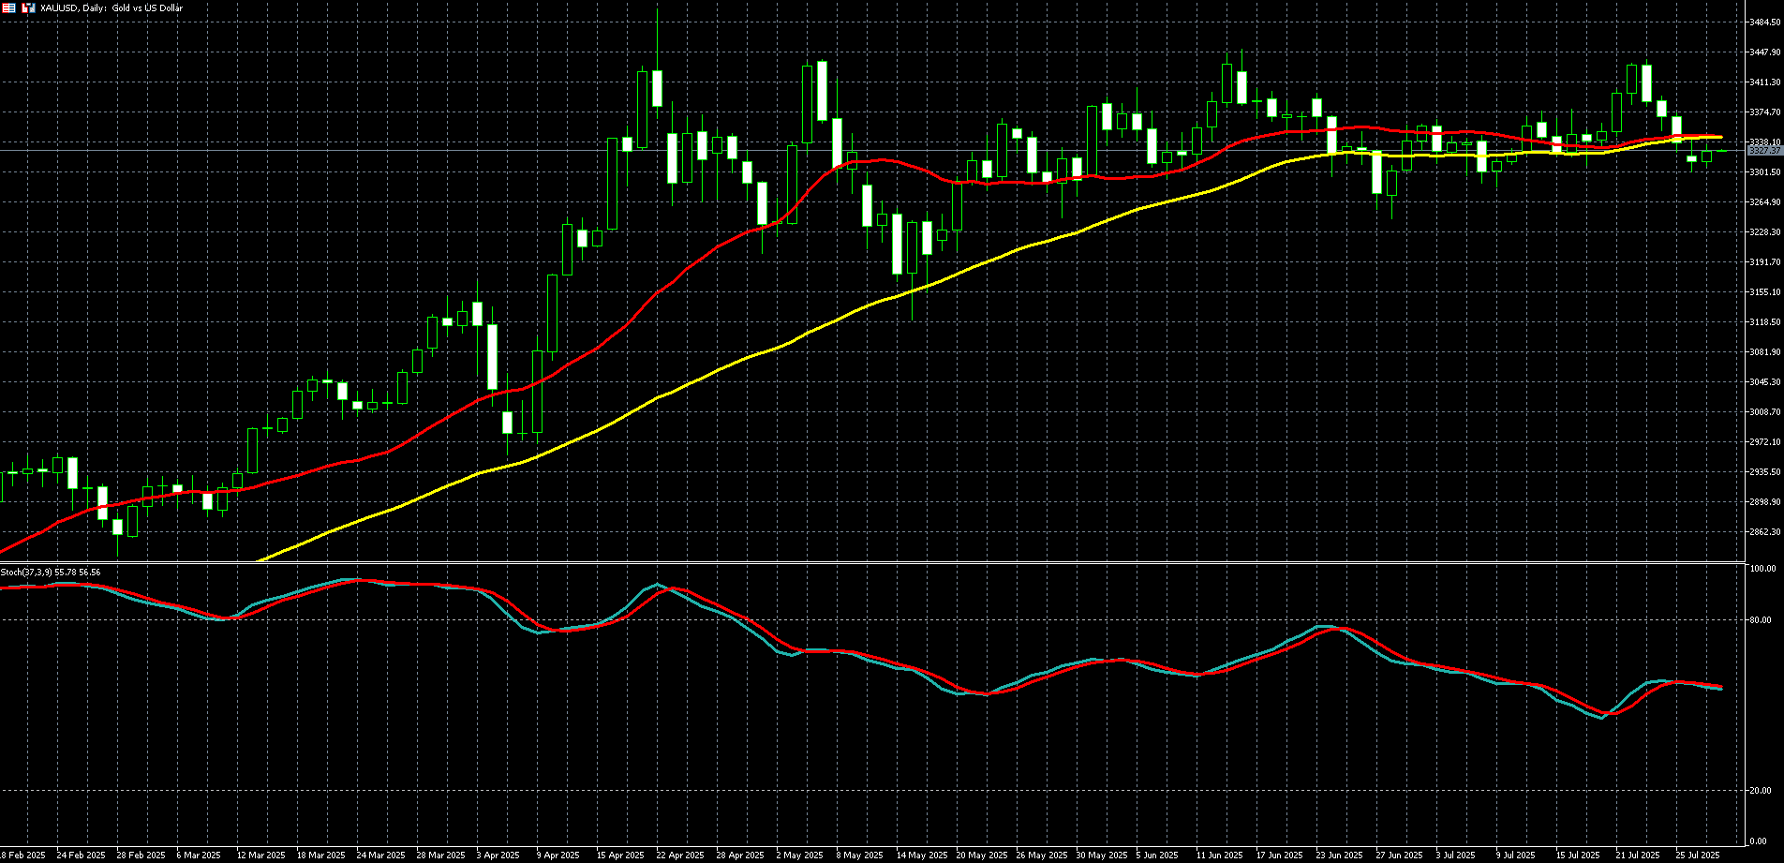
Task: Select the 28 Apr 2025 date label
Action: (740, 856)
